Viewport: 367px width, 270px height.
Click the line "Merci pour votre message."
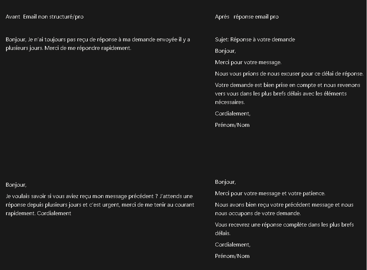pyautogui.click(x=248, y=62)
